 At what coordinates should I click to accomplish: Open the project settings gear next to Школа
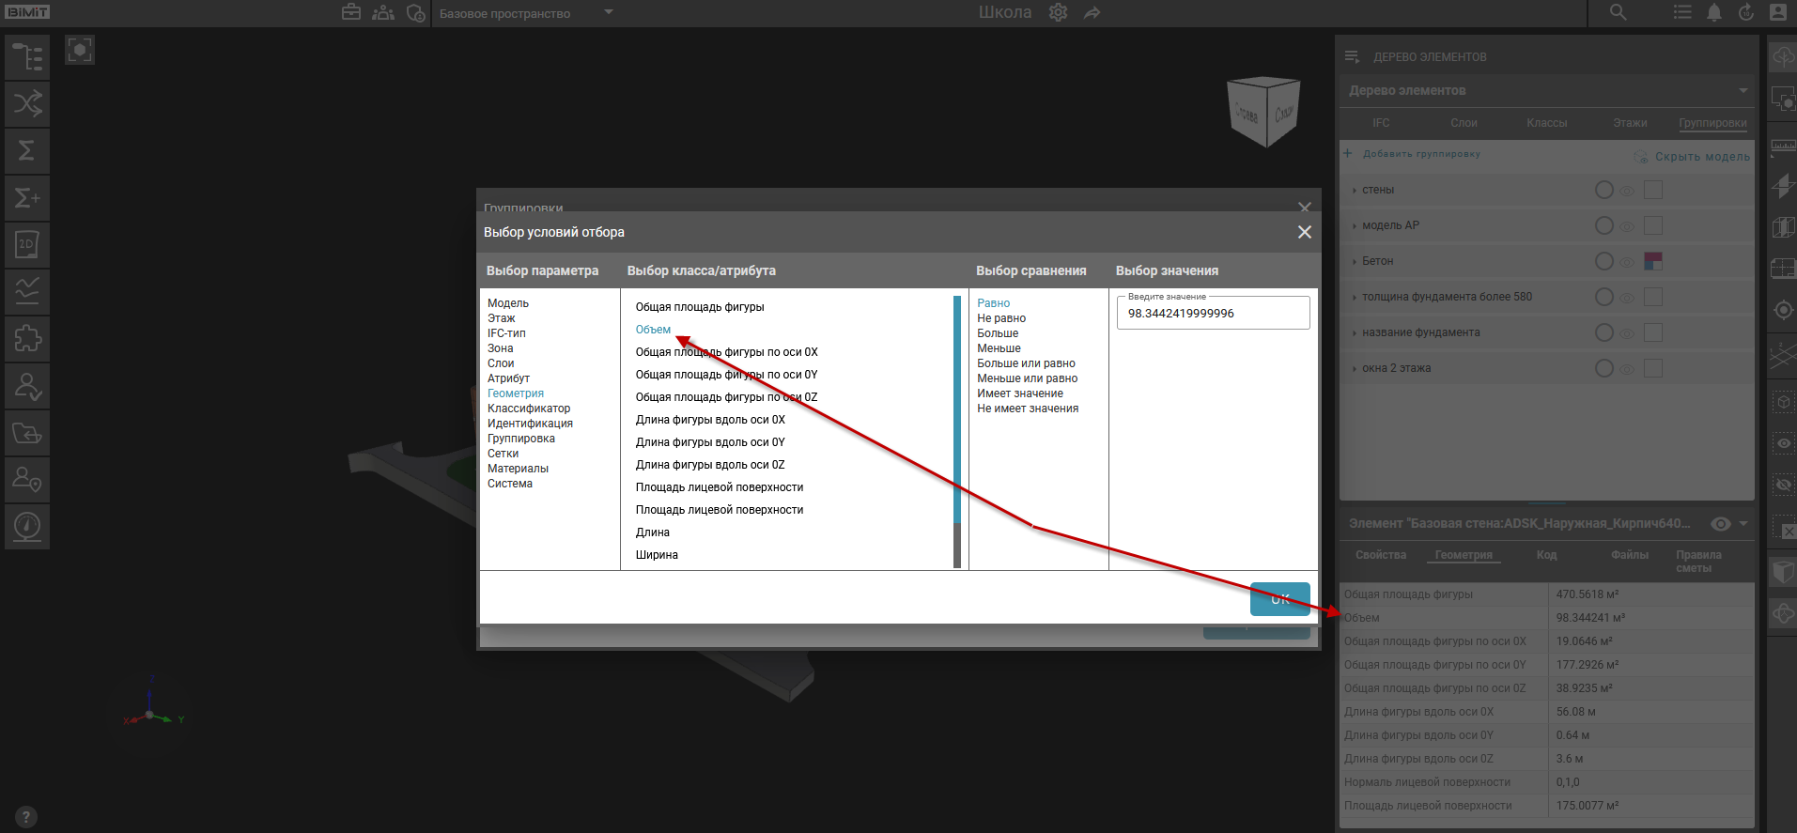[1059, 13]
